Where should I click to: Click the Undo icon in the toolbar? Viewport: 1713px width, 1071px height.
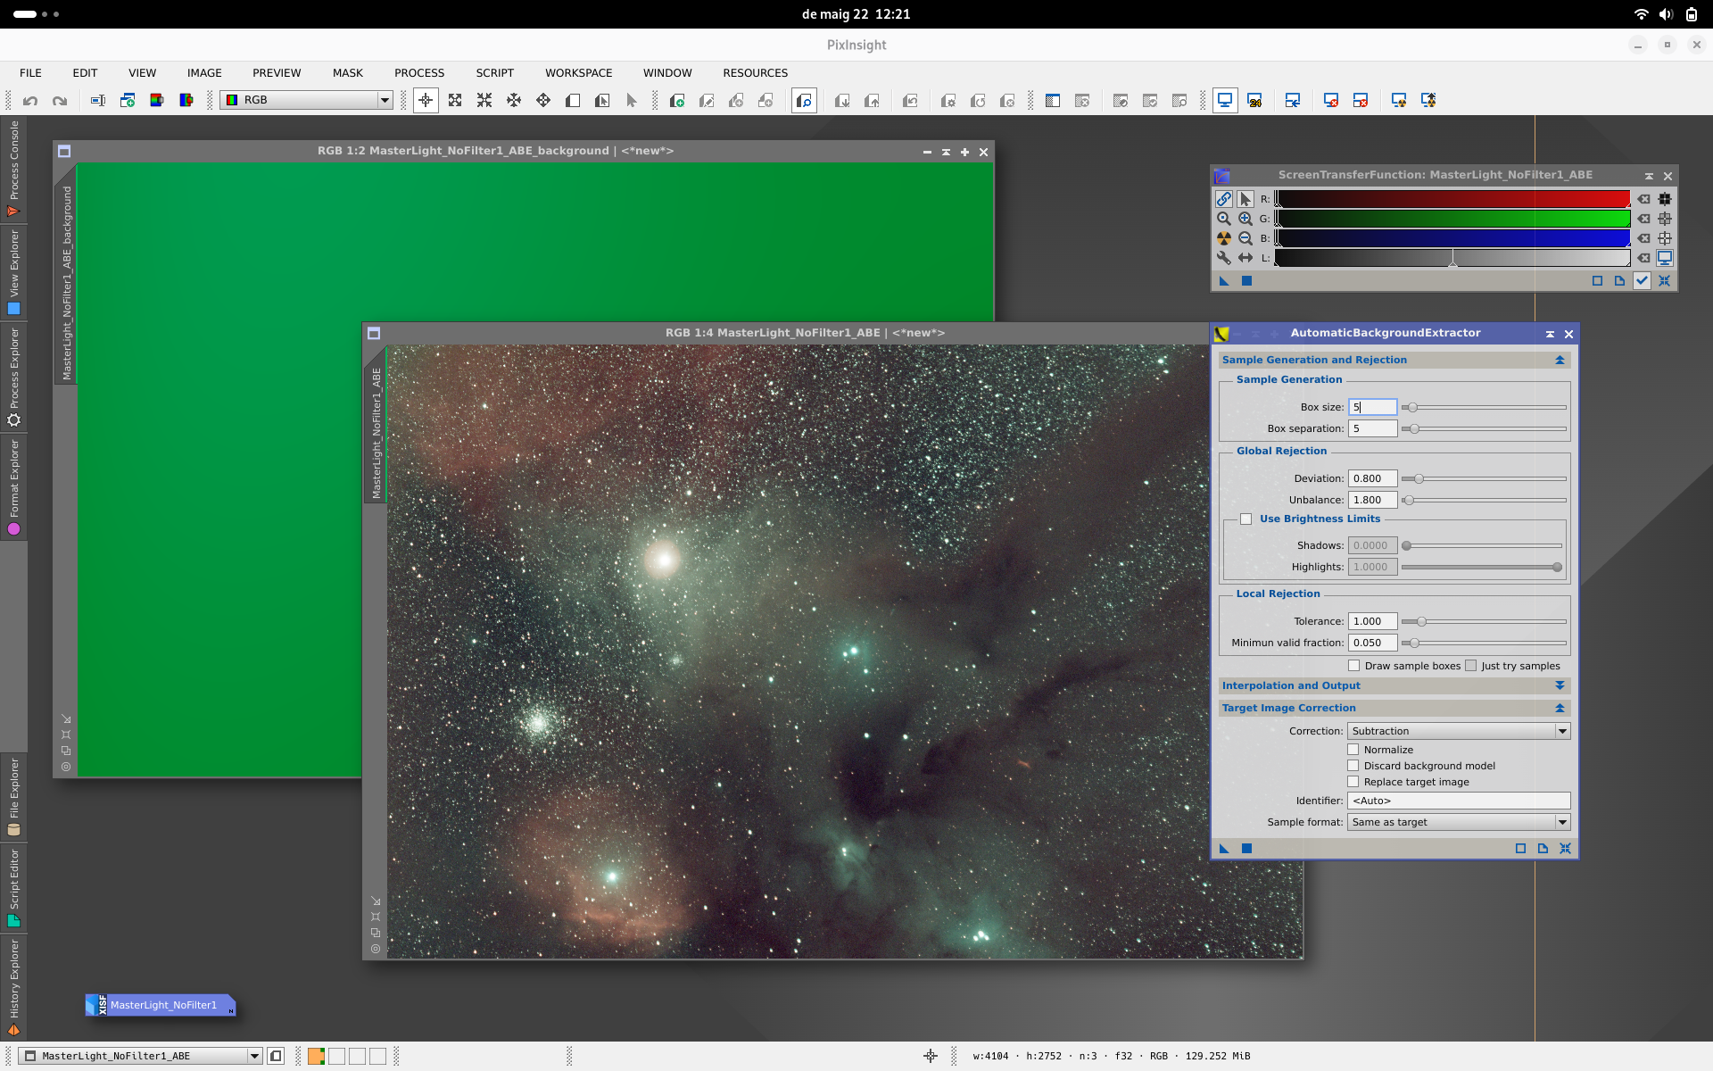30,101
